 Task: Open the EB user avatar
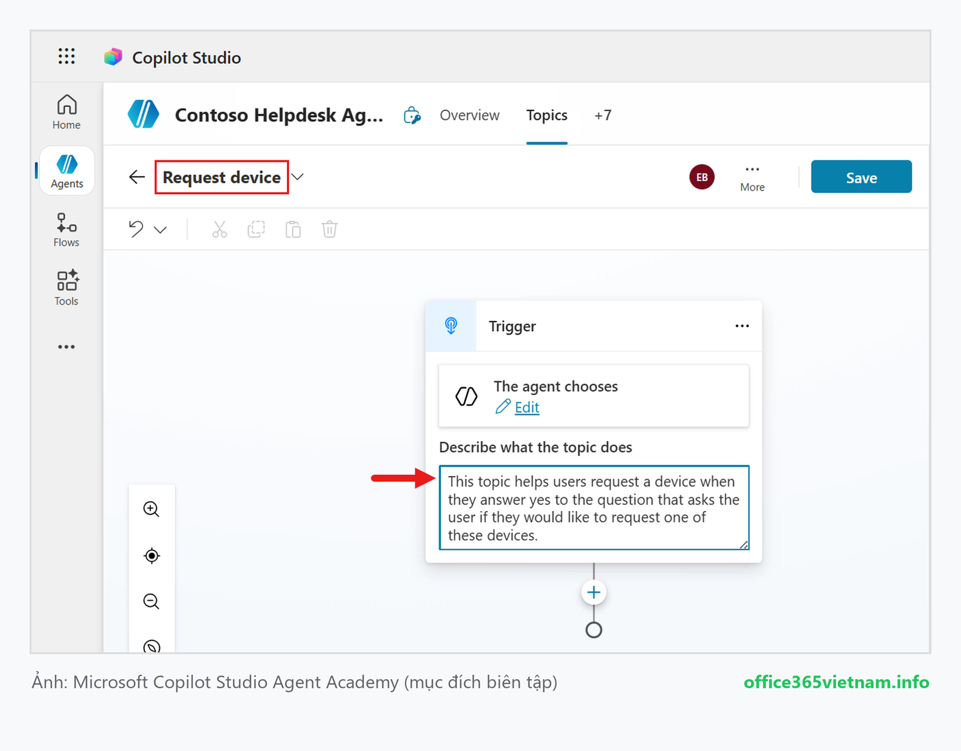pyautogui.click(x=702, y=177)
